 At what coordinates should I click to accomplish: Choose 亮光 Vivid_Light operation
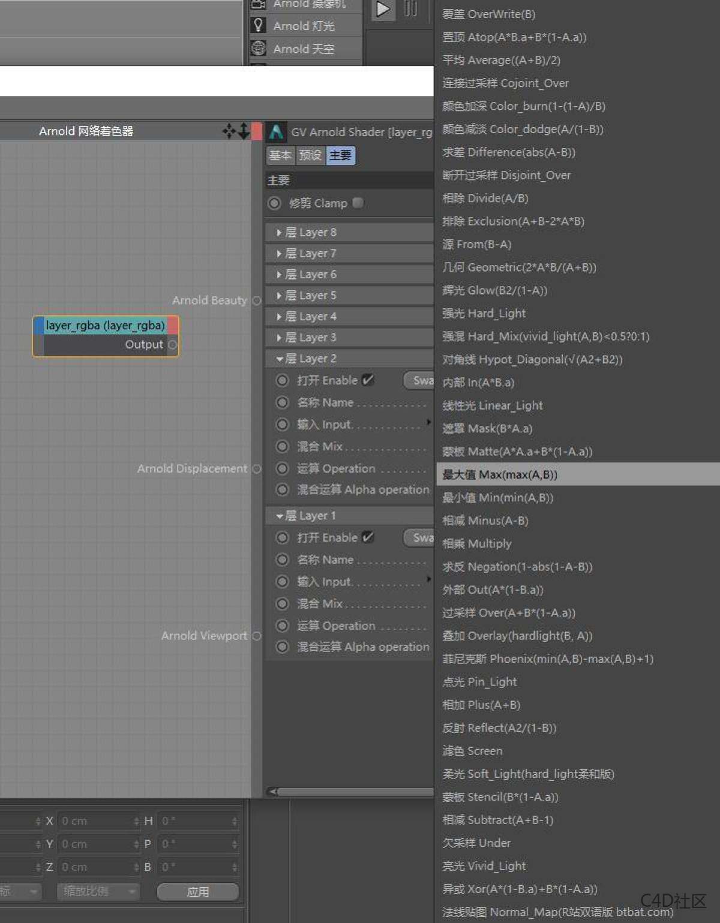click(577, 866)
